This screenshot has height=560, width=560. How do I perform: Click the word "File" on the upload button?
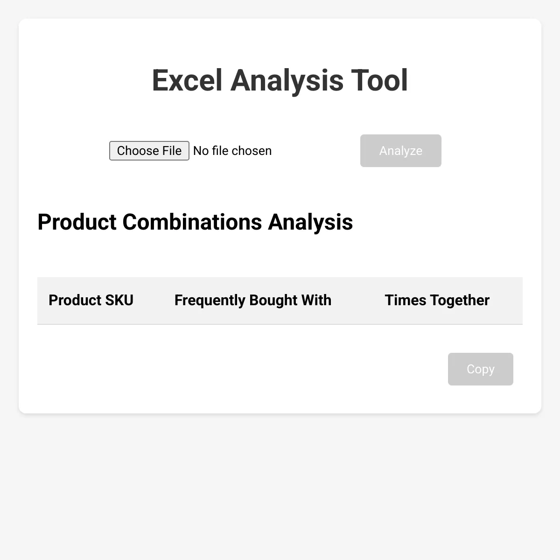[x=172, y=151]
